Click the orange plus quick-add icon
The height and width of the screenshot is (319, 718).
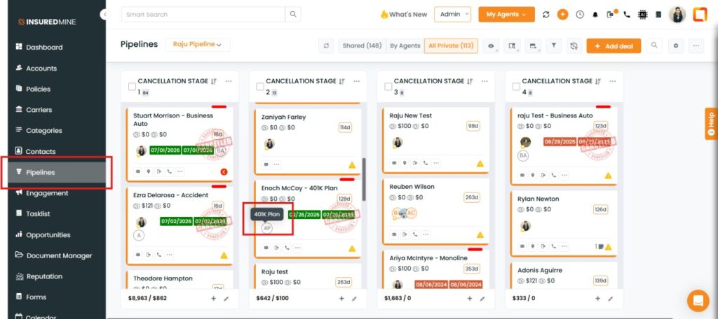coord(562,15)
